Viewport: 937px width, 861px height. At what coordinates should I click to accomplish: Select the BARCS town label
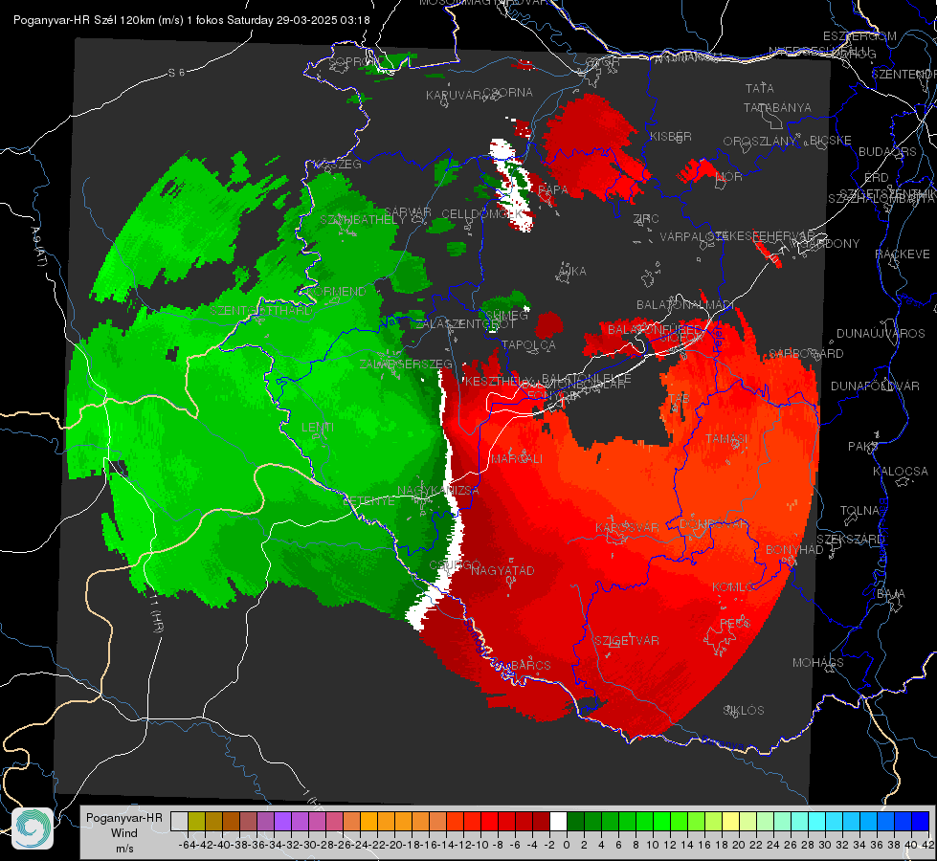click(530, 665)
